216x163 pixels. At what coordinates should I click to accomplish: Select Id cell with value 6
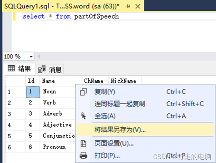pos(33,147)
